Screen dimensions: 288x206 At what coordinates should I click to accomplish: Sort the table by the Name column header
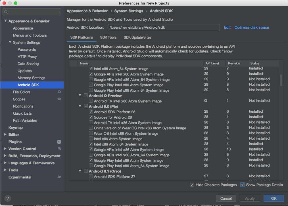[x=140, y=63]
